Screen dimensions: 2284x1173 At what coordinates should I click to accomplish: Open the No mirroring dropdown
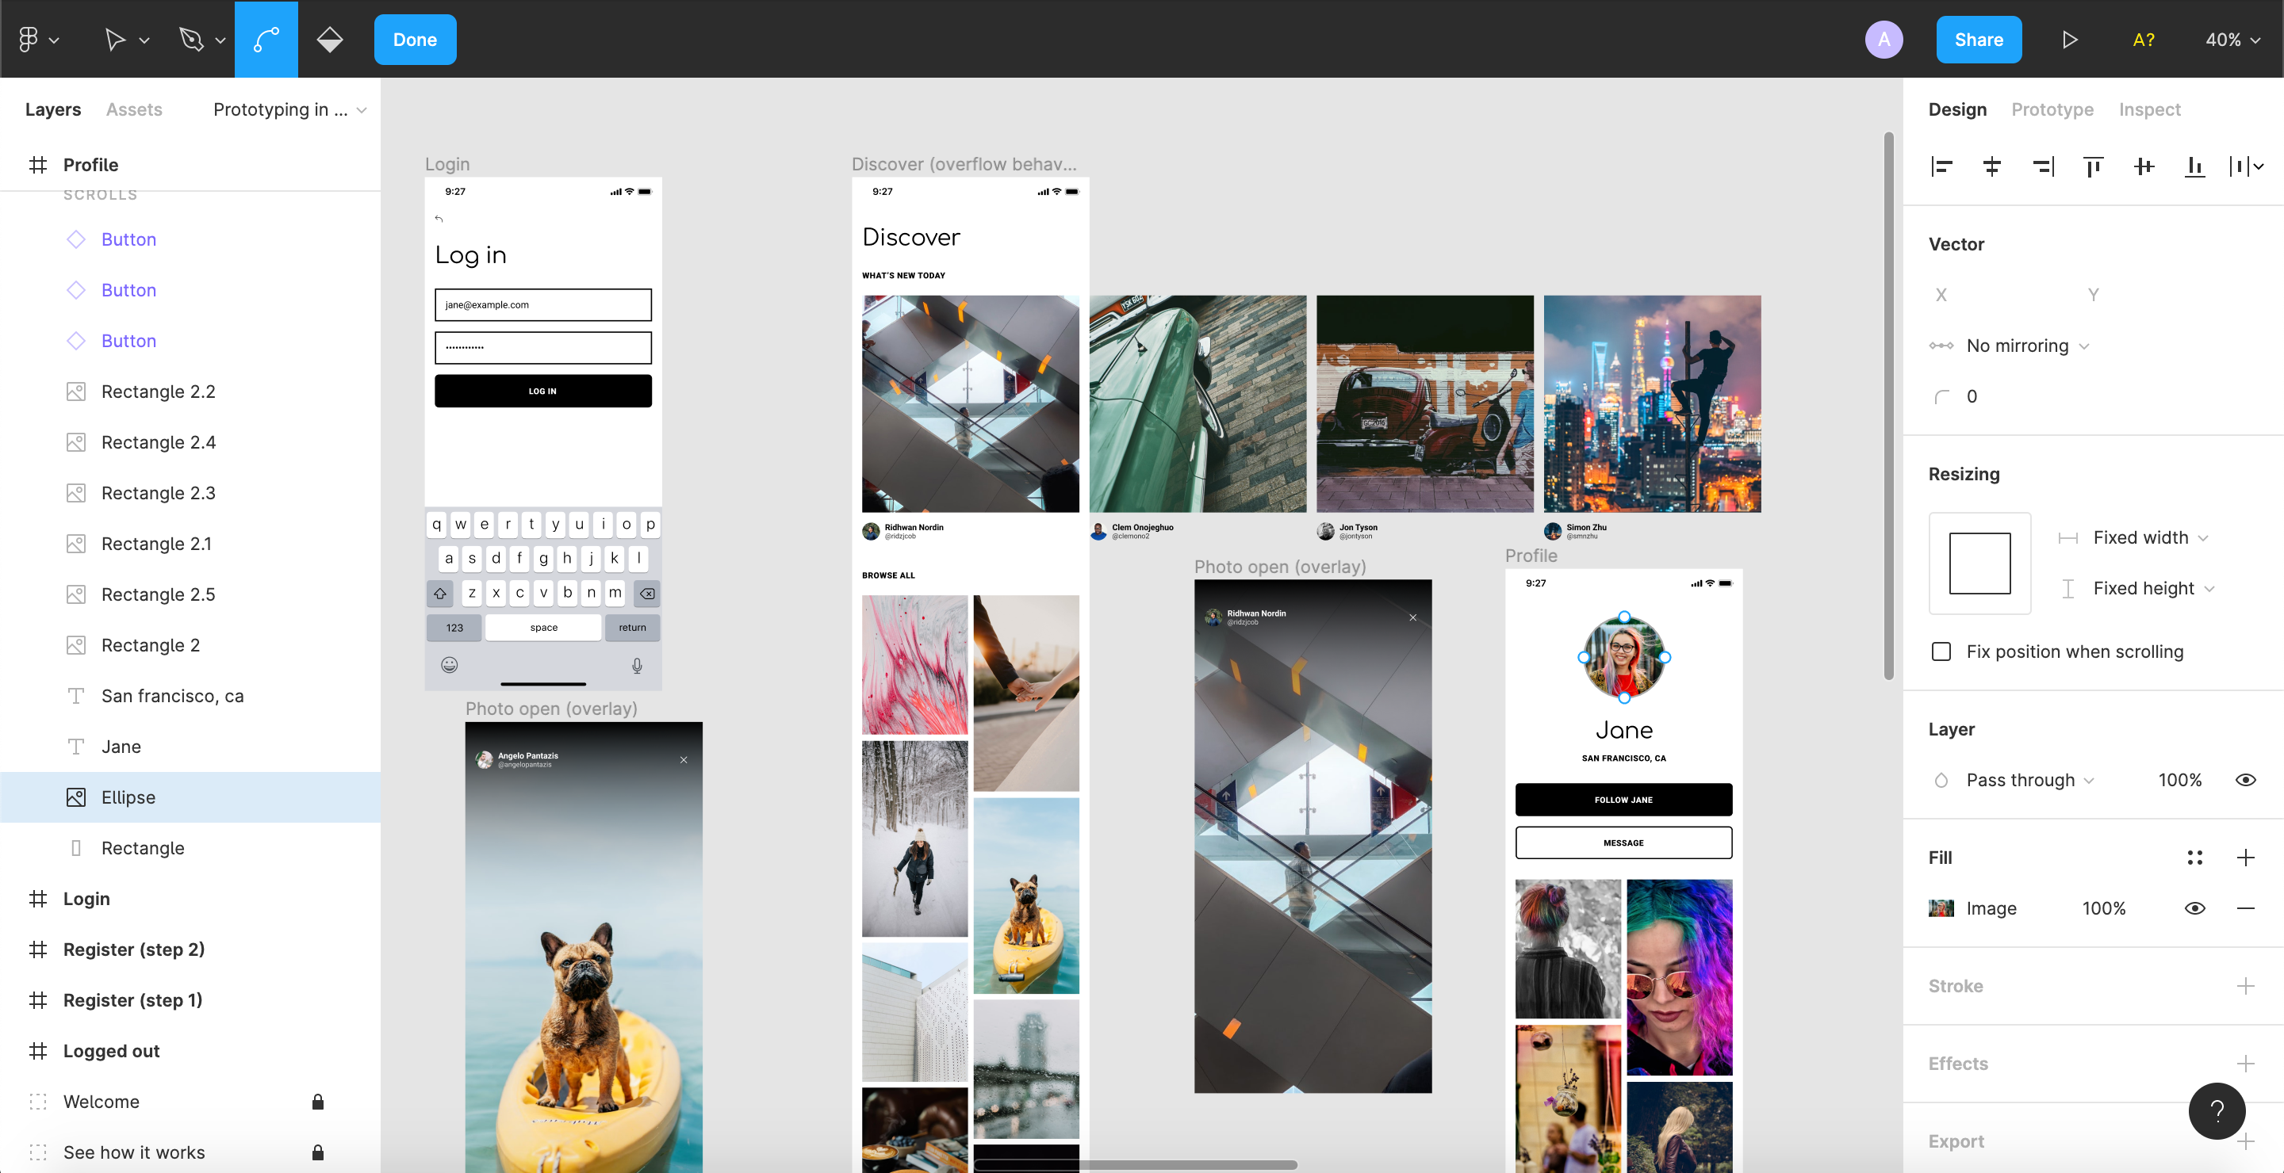click(2028, 345)
